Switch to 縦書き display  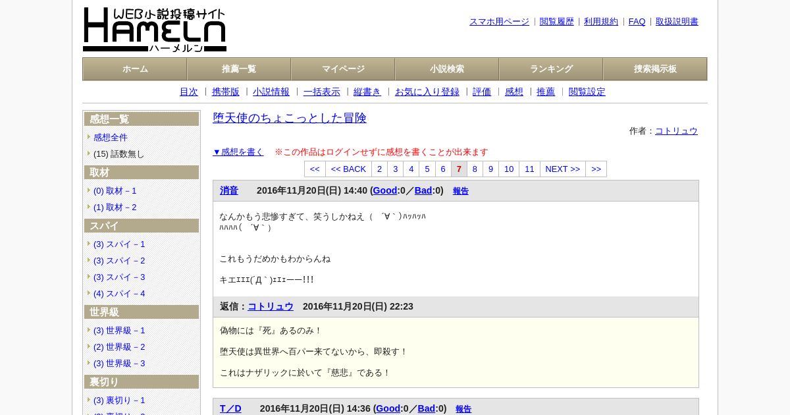367,92
